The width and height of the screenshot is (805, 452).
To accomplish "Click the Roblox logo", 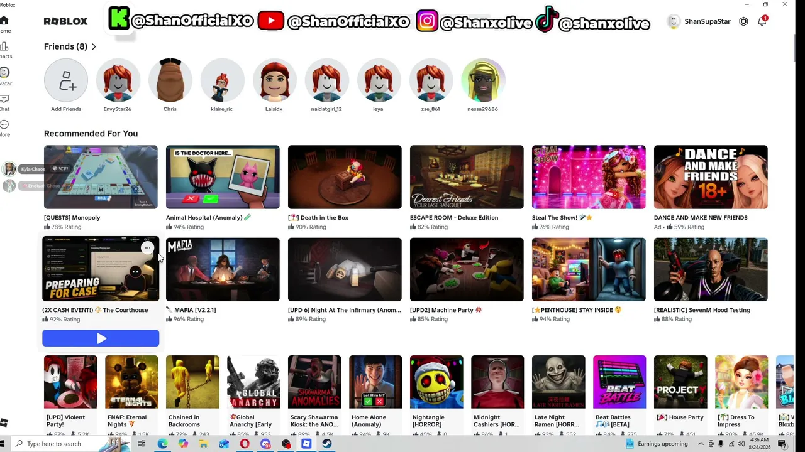I will coord(65,21).
